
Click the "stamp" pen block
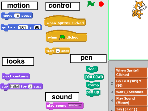click(x=93, y=85)
